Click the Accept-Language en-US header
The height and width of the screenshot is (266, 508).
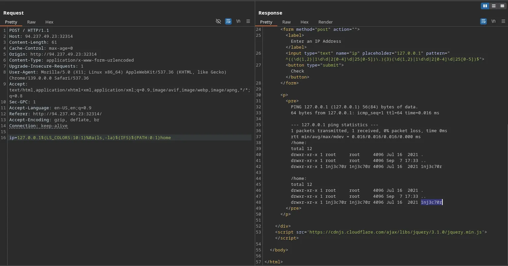pos(50,108)
